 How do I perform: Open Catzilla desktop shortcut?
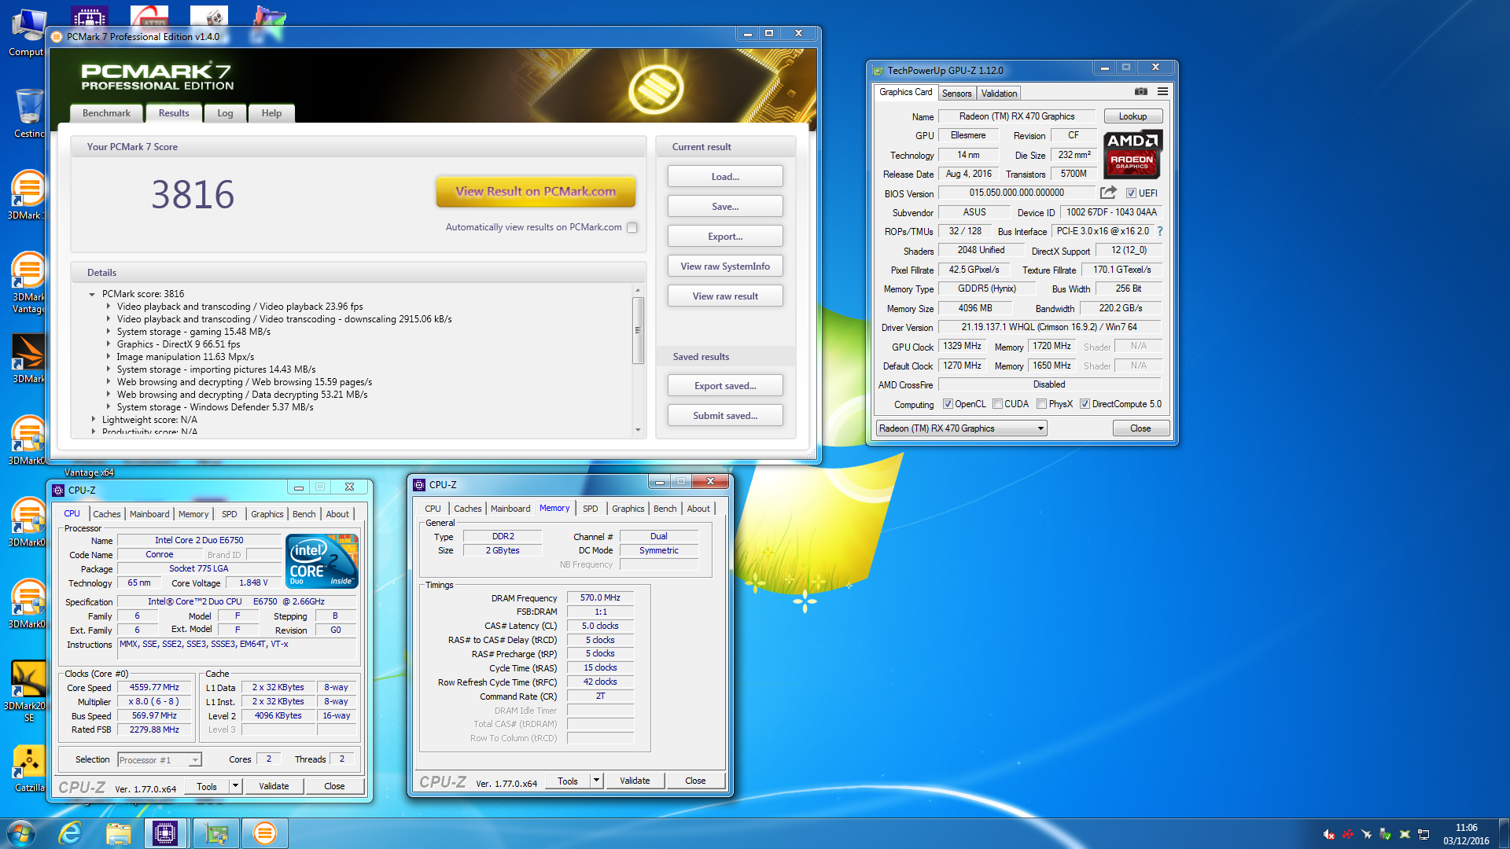pos(28,768)
